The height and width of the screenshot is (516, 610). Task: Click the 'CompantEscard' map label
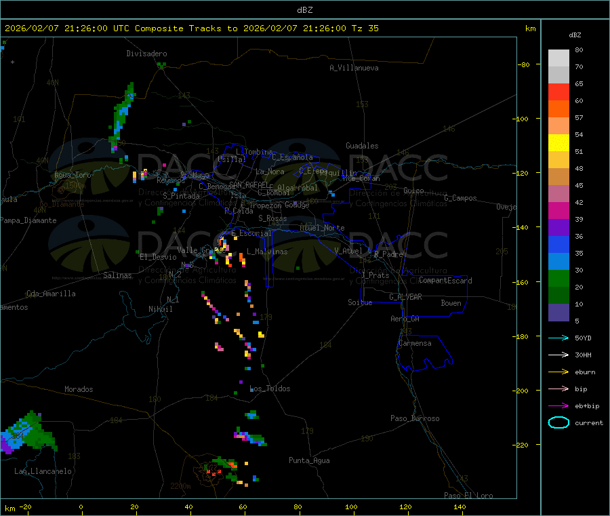[445, 280]
